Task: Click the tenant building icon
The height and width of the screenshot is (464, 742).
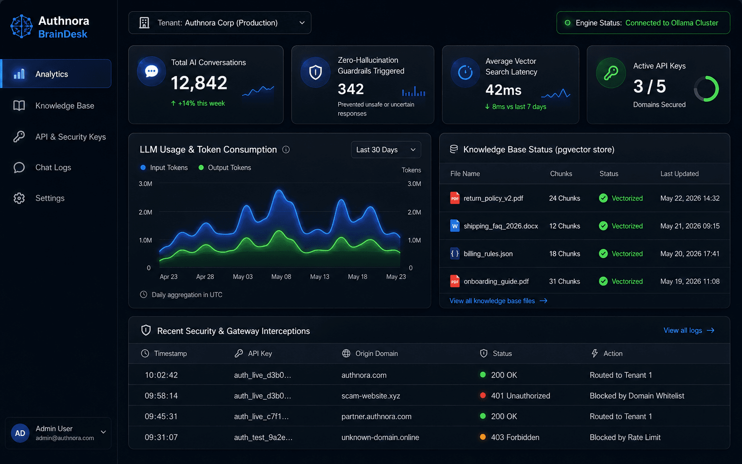Action: (145, 23)
